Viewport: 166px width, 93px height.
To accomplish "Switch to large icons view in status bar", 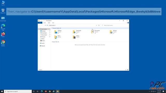I will [128, 70].
